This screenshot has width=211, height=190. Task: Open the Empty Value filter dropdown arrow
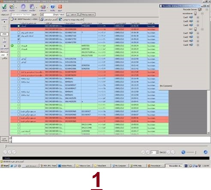42,15
